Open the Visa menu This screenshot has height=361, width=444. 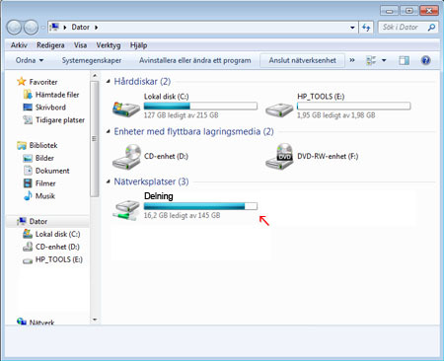coord(80,45)
